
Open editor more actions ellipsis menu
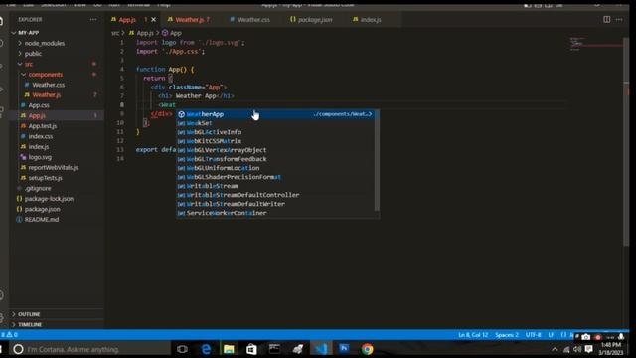click(x=619, y=20)
